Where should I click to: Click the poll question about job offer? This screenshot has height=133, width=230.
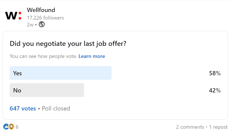(68, 43)
